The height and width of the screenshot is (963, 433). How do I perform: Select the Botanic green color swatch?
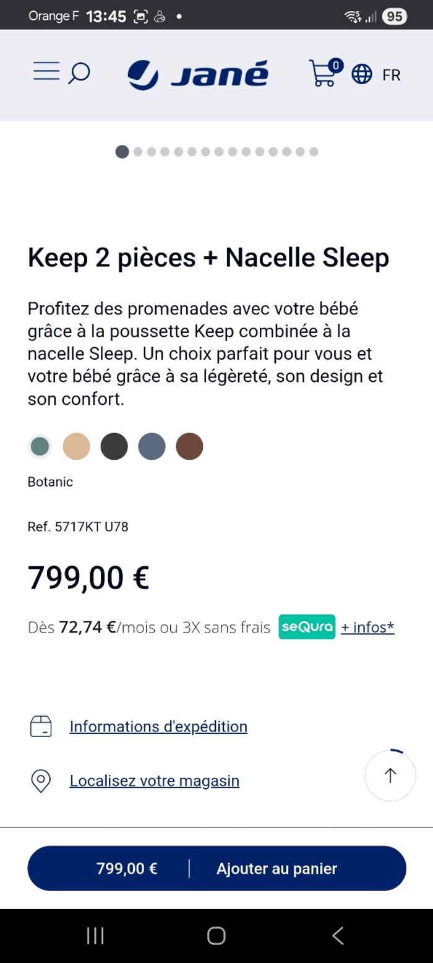39,446
